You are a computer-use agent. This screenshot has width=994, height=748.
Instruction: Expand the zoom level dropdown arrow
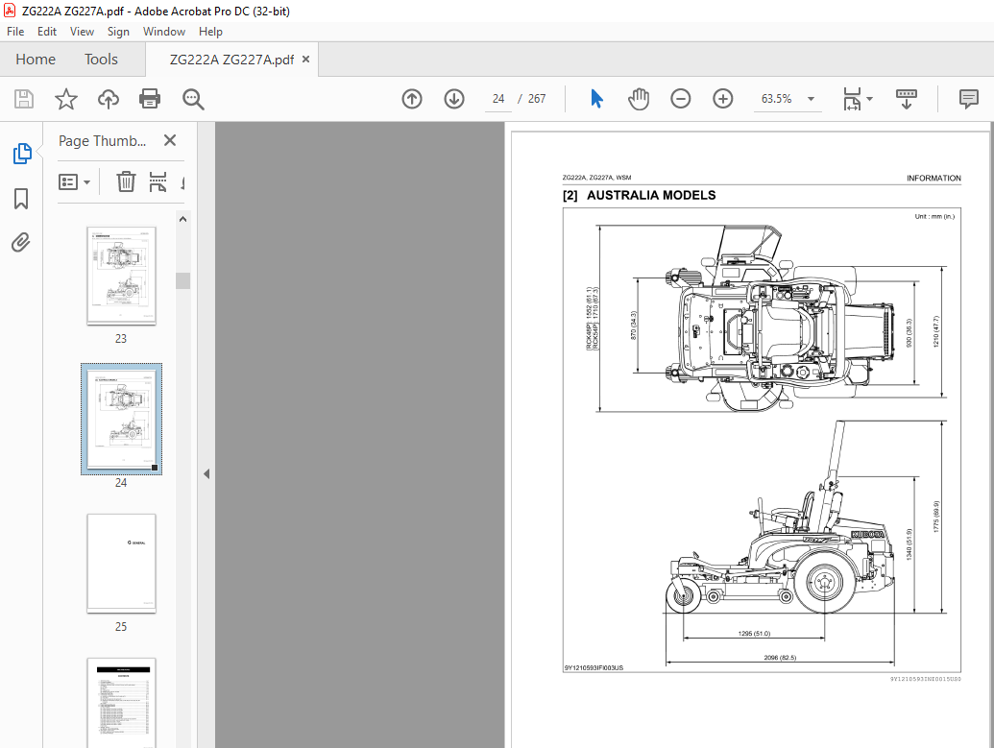tap(811, 99)
